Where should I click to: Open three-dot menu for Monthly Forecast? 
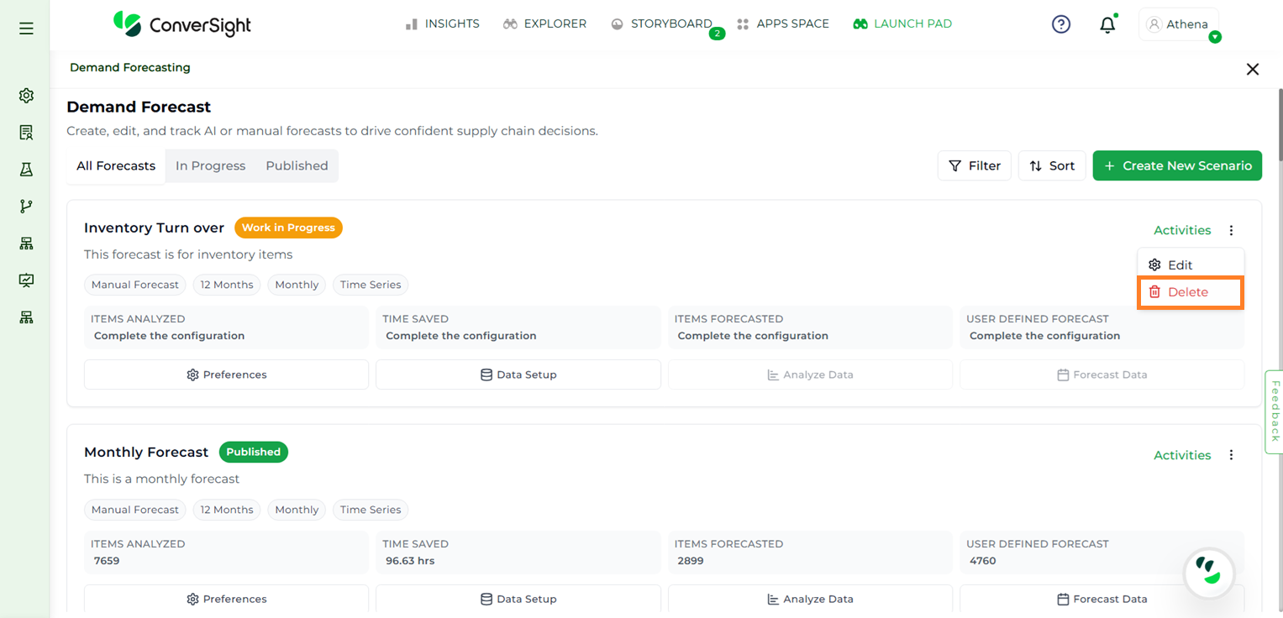1231,455
